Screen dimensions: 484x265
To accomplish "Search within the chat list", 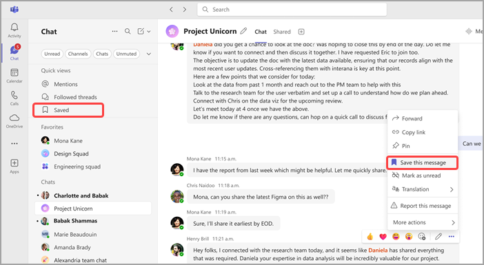I will tap(128, 32).
